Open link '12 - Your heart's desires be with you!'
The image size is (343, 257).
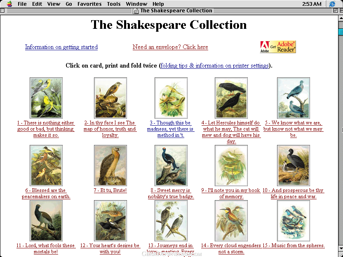click(x=110, y=248)
